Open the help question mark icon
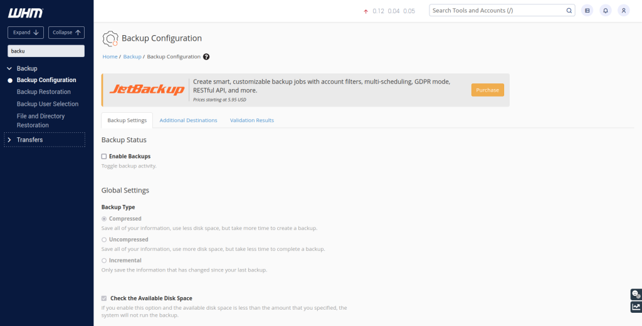Viewport: 642px width, 326px height. click(x=206, y=56)
